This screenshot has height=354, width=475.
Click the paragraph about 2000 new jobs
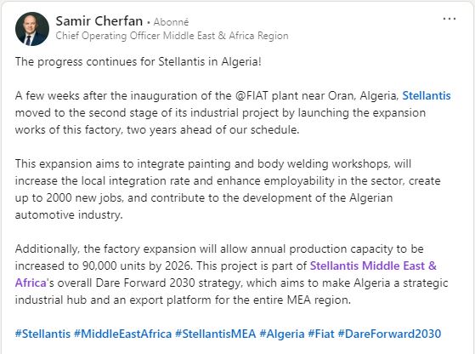point(228,189)
